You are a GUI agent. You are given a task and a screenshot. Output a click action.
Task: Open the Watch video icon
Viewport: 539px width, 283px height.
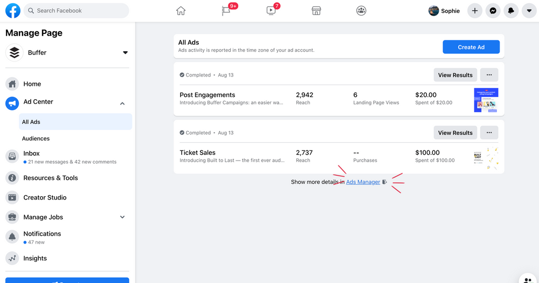271,11
